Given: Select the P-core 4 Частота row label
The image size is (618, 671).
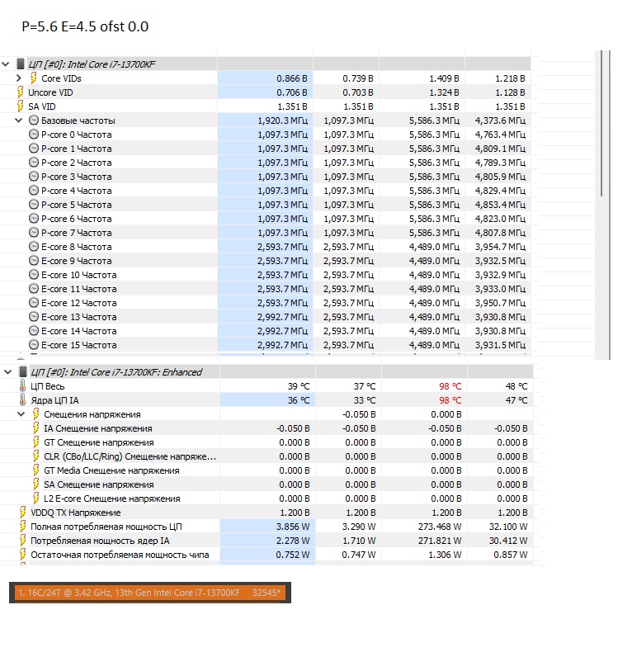Looking at the screenshot, I should pyautogui.click(x=77, y=191).
